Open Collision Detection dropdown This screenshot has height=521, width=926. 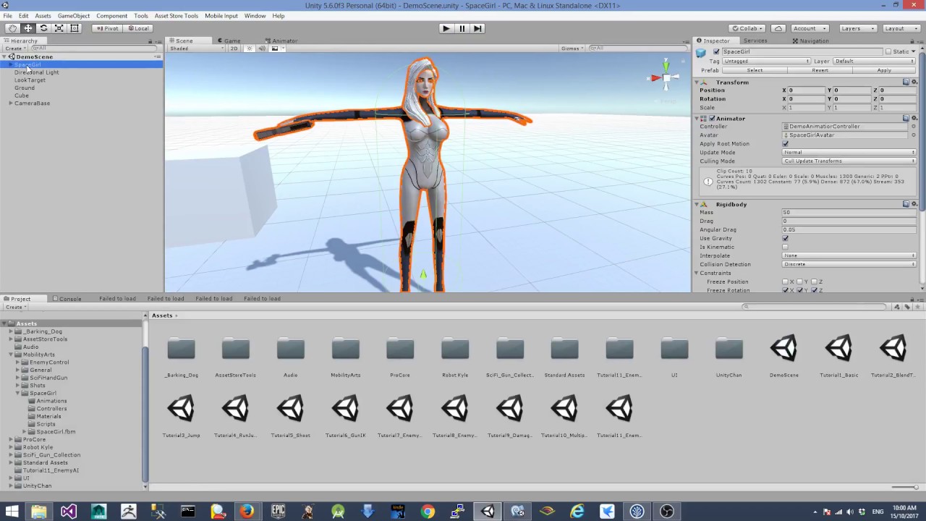pos(849,264)
